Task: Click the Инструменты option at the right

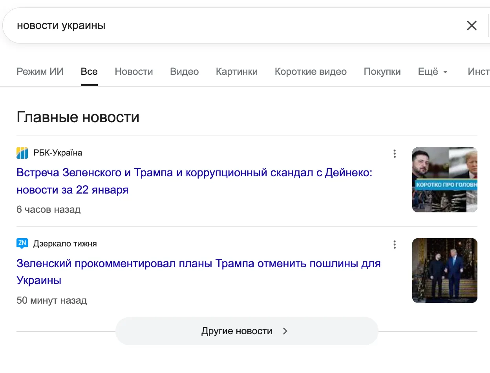Action: pos(479,72)
